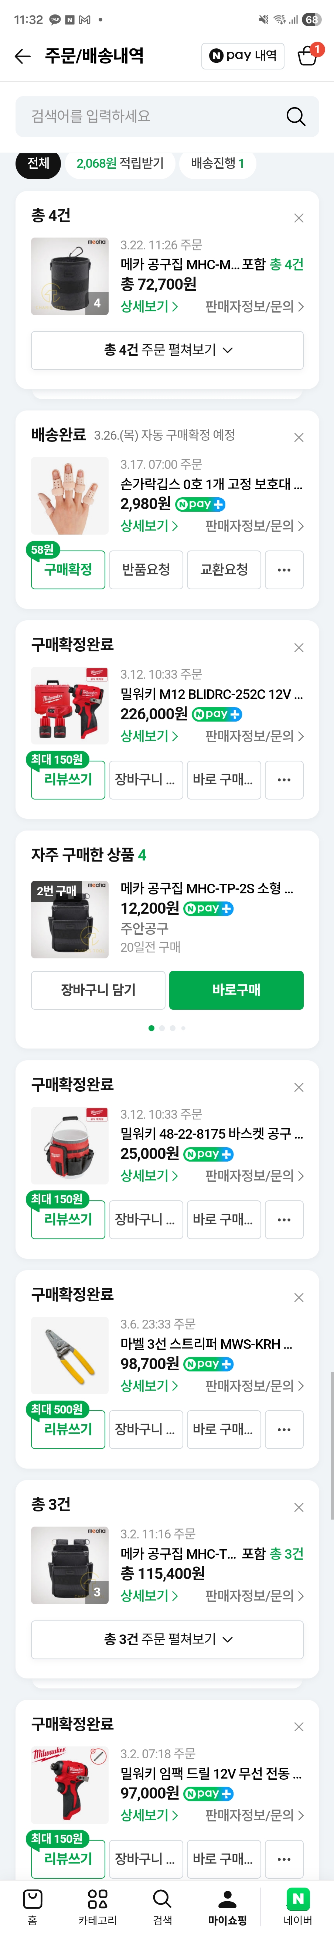Open 상세보기 for Milwaukee M12 order
The image size is (334, 1933).
point(149,736)
